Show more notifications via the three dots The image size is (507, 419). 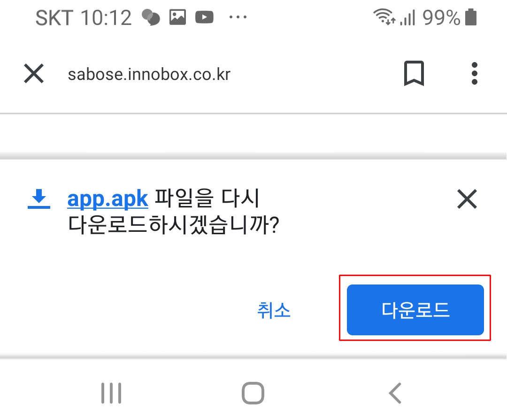pyautogui.click(x=238, y=17)
